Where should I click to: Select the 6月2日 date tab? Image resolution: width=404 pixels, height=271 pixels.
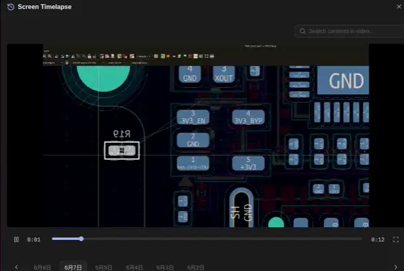point(196,267)
